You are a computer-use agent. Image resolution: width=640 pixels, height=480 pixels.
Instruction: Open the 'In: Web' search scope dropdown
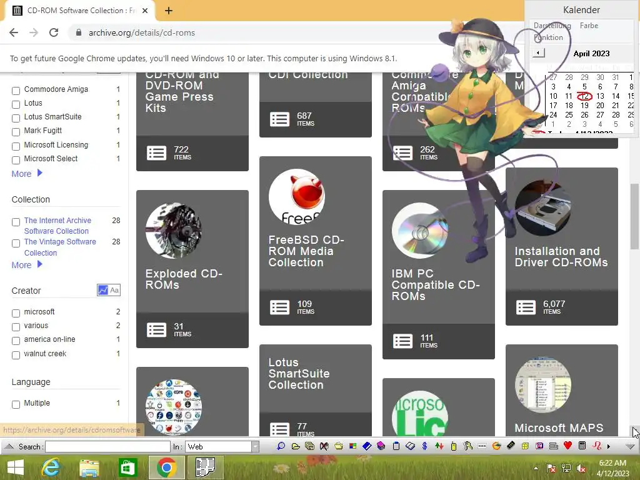(x=255, y=446)
